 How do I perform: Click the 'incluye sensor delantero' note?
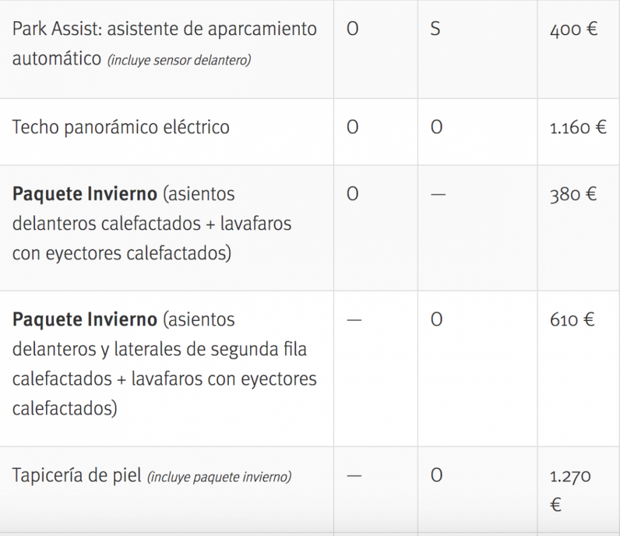pos(179,61)
